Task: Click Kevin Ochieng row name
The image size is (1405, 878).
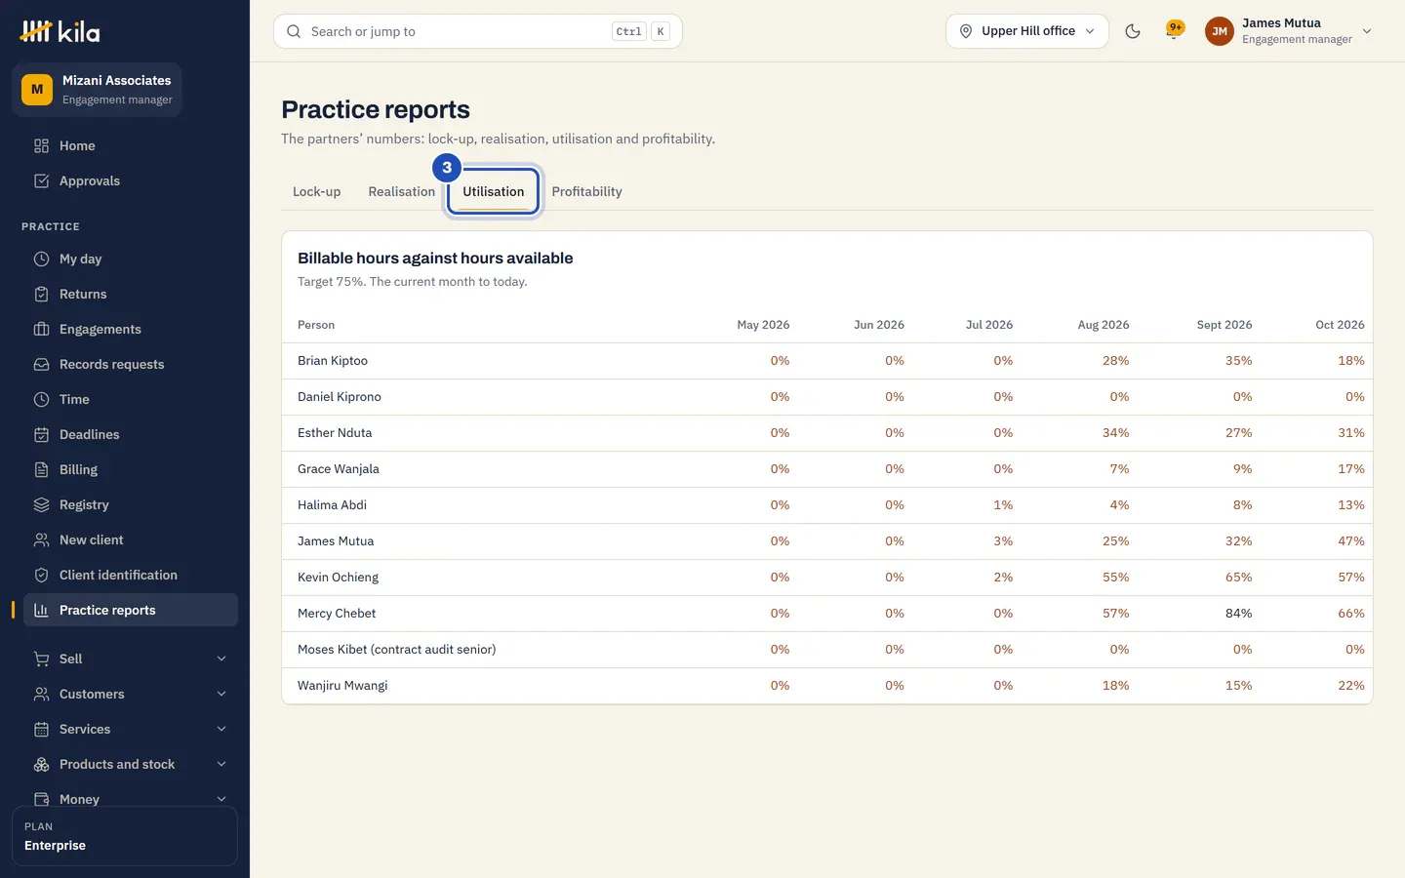Action: tap(338, 578)
